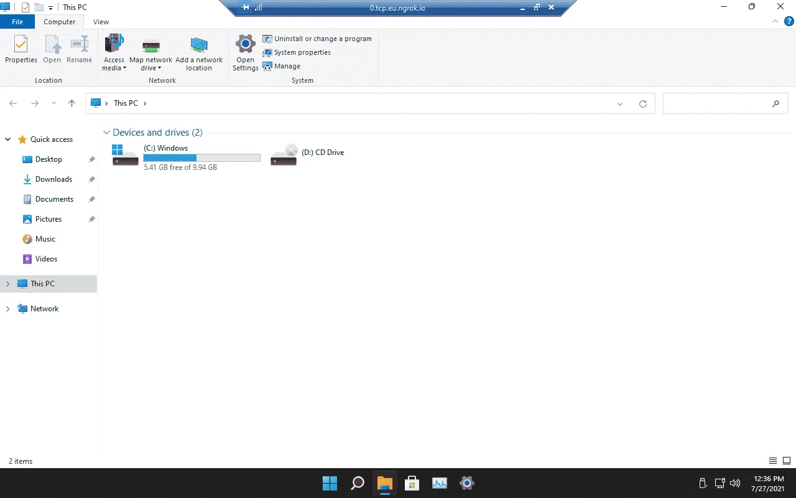Click This PC in the address bar
The height and width of the screenshot is (498, 796).
[x=126, y=103]
